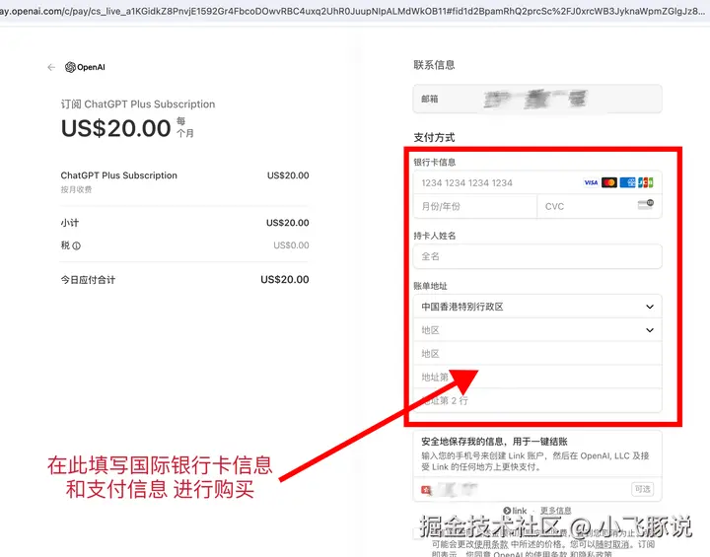Click the CVC card hint icon
Image resolution: width=710 pixels, height=557 pixels.
(646, 205)
